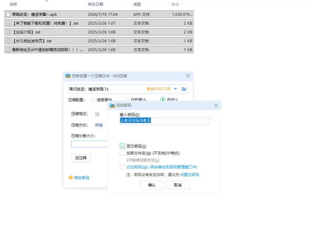Click the 2026/7/16 17:04 date cell

pos(103,14)
